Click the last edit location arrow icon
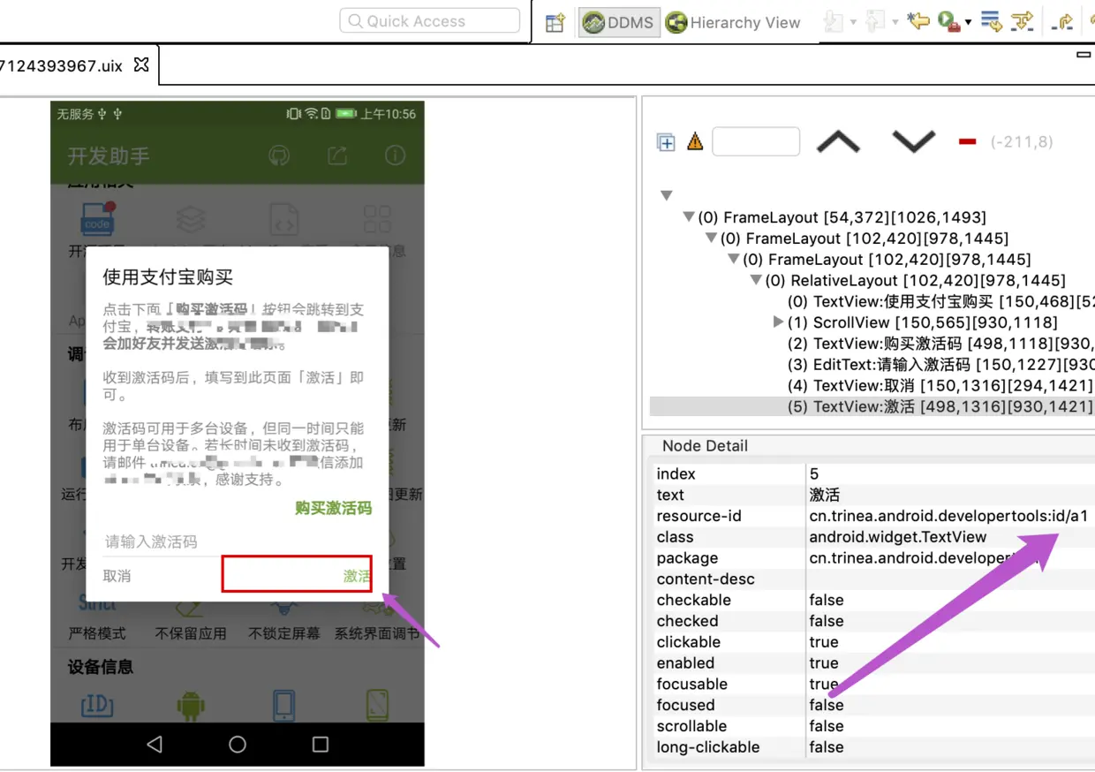 [919, 21]
